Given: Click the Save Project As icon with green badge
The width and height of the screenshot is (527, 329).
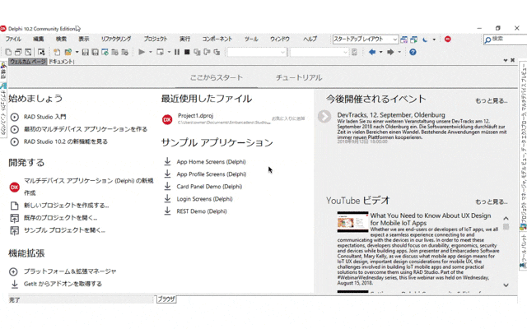Looking at the screenshot, I should coord(105,52).
